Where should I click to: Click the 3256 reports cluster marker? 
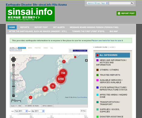[61, 79]
